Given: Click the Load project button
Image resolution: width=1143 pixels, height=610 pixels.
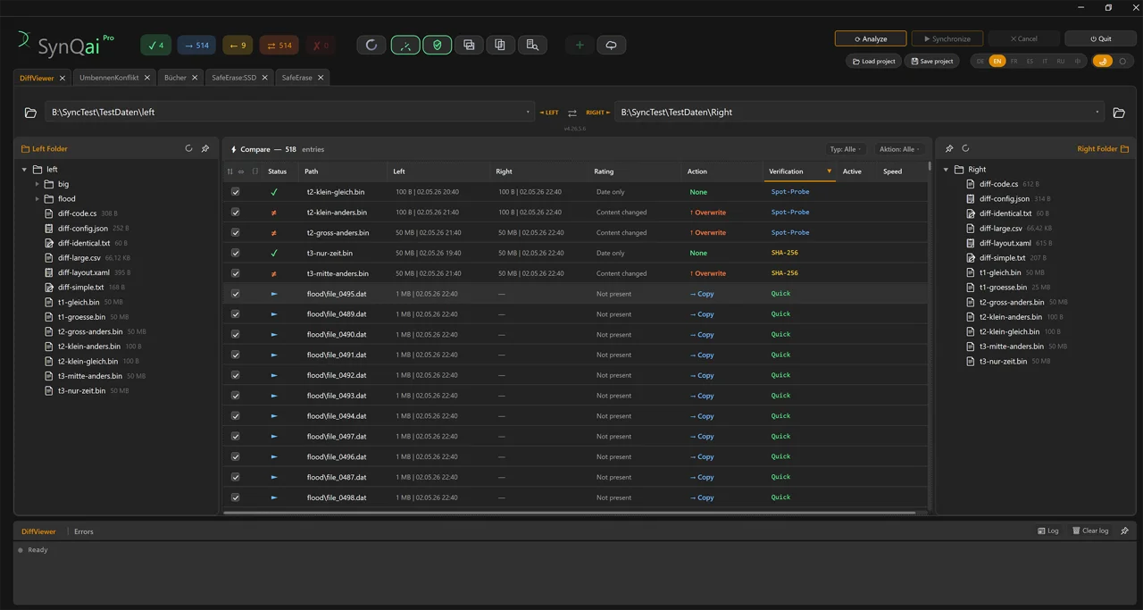Looking at the screenshot, I should click(x=873, y=61).
